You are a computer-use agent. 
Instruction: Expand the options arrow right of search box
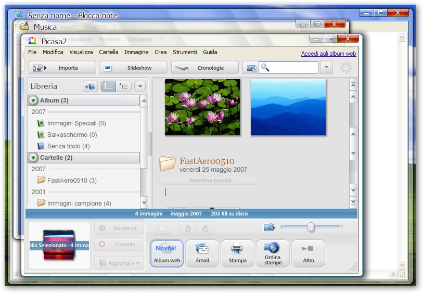[326, 68]
